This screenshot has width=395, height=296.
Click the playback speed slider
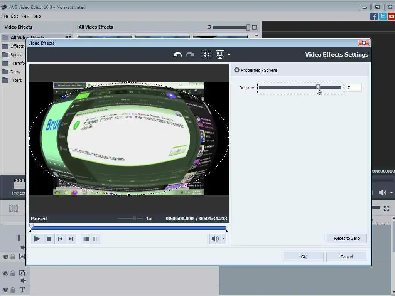pyautogui.click(x=131, y=218)
